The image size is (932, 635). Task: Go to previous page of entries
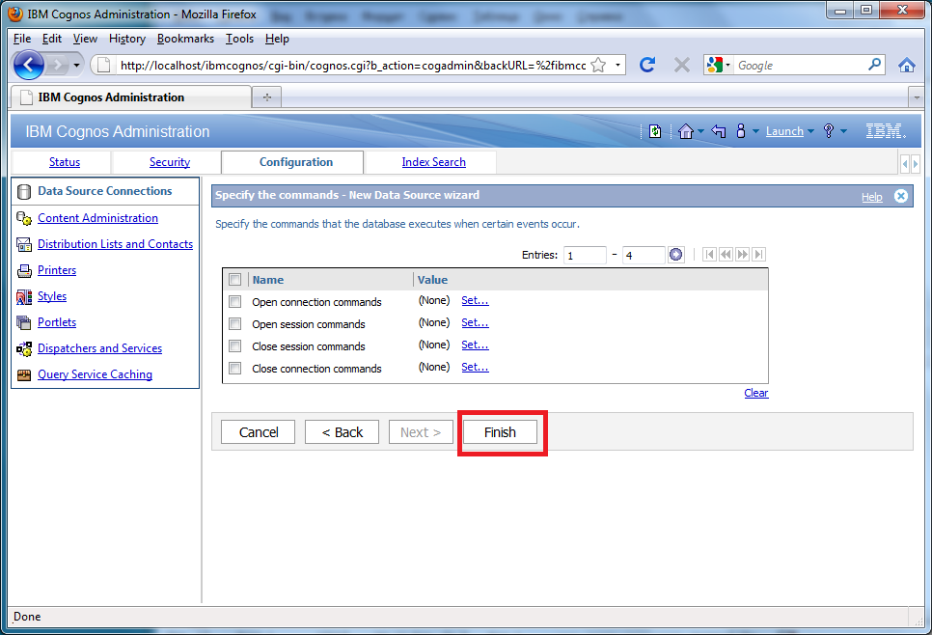tap(726, 255)
